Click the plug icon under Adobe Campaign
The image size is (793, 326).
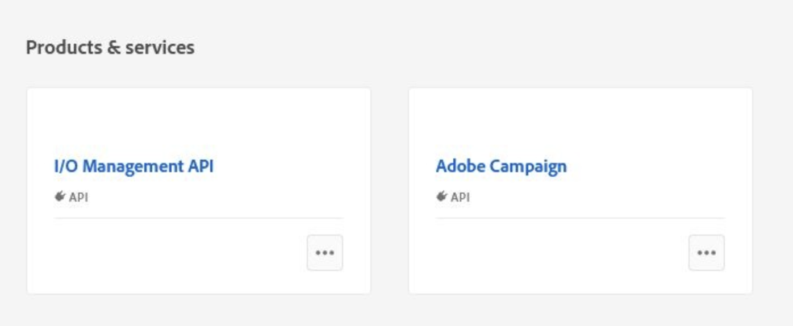[x=441, y=197]
